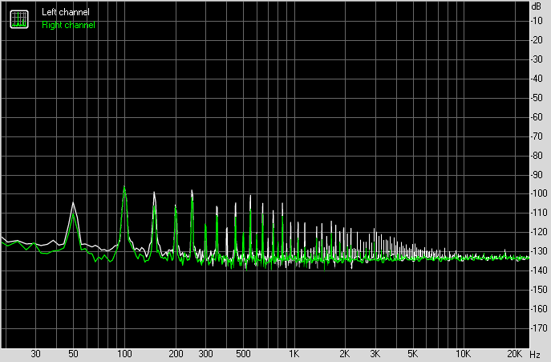Click the 1K frequency label

pos(294,354)
